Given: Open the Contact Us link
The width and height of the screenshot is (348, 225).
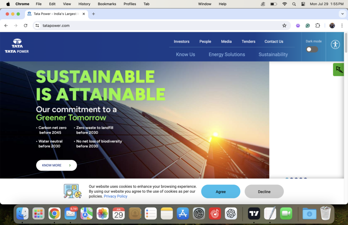Looking at the screenshot, I should pyautogui.click(x=274, y=41).
